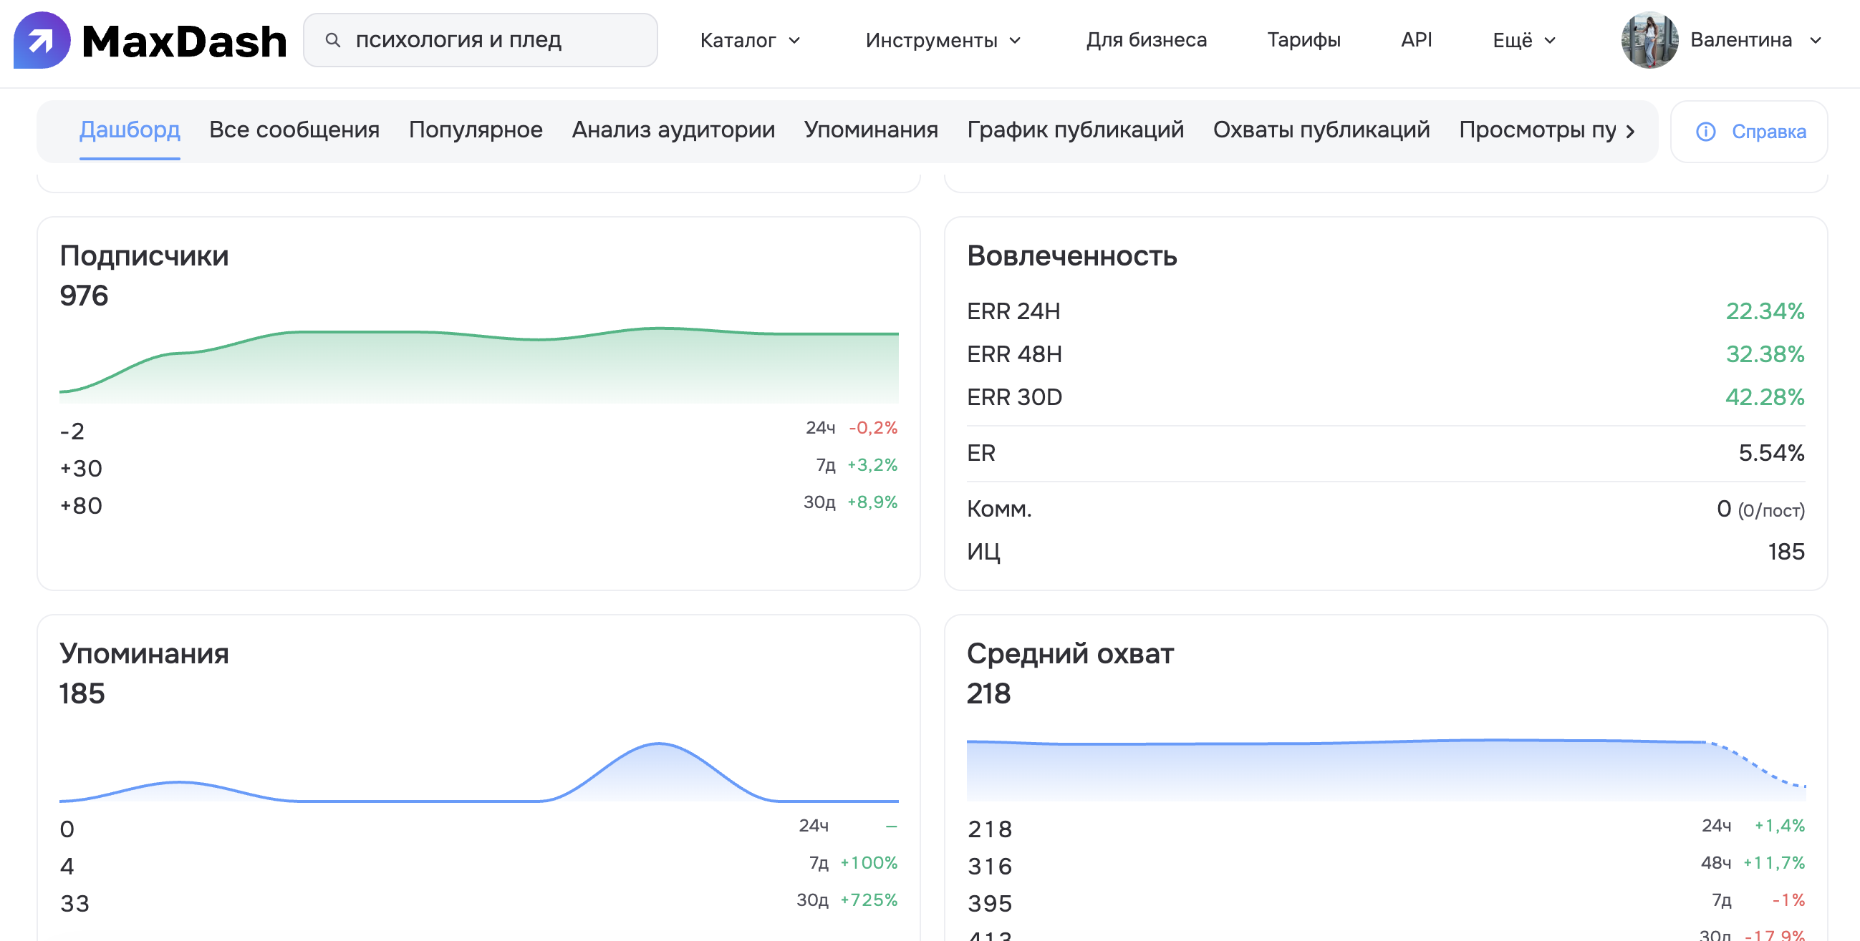Switch to the Все сообщения tab

tap(294, 130)
